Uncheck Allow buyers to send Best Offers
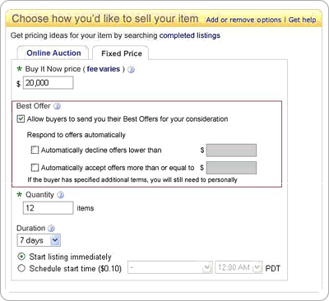The image size is (329, 301). click(x=21, y=119)
